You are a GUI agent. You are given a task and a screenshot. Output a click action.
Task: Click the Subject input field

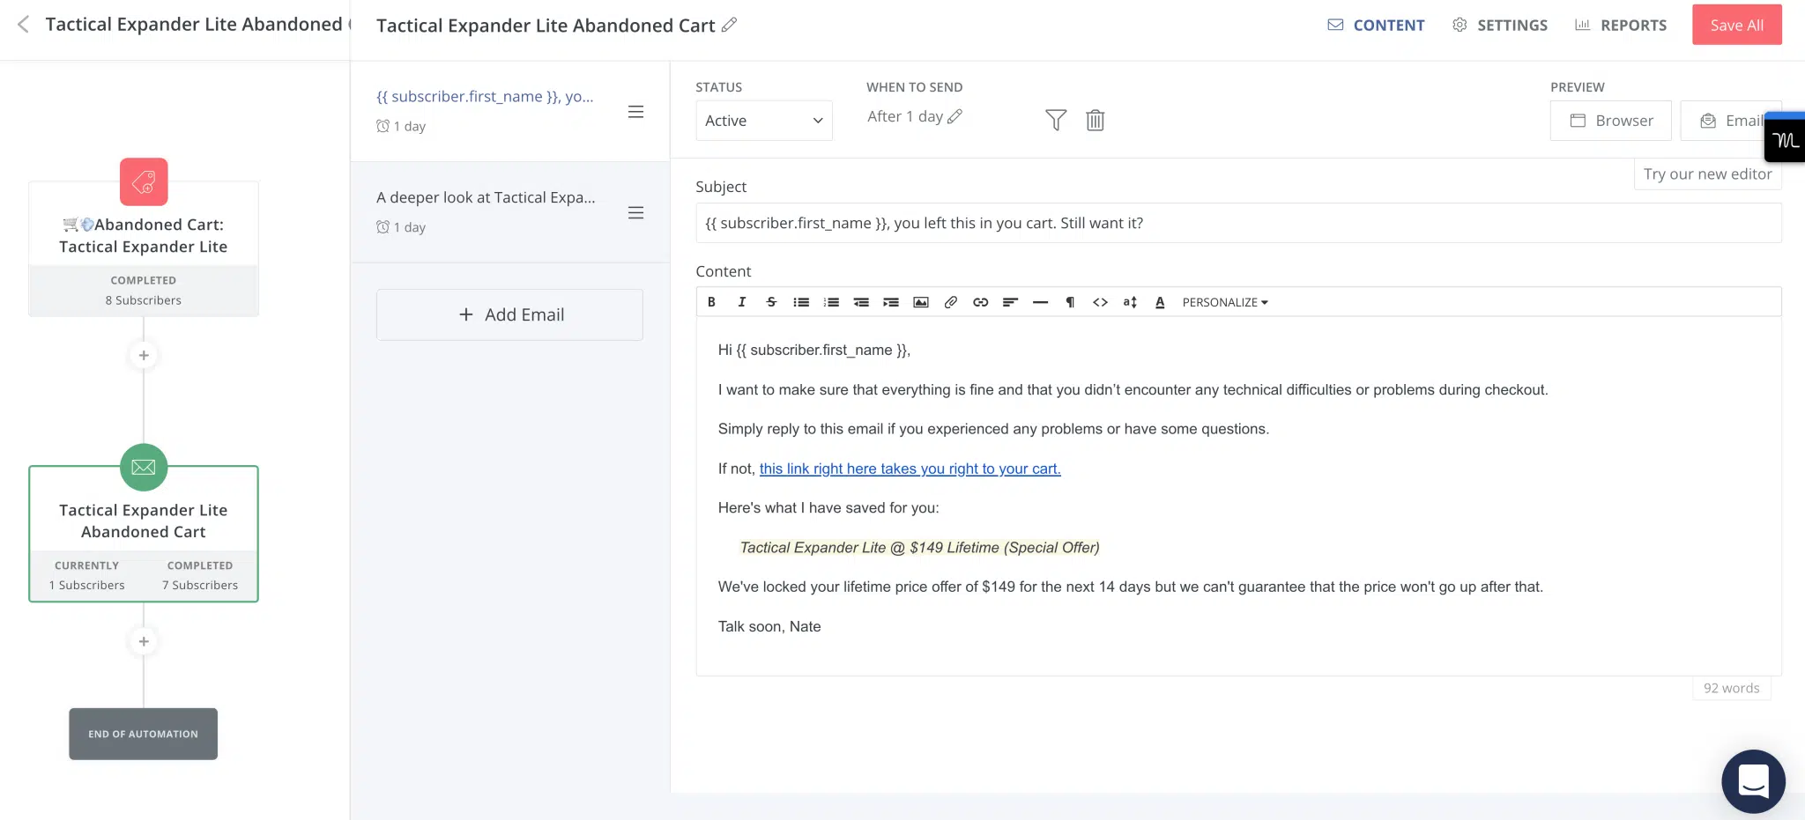(x=1238, y=223)
